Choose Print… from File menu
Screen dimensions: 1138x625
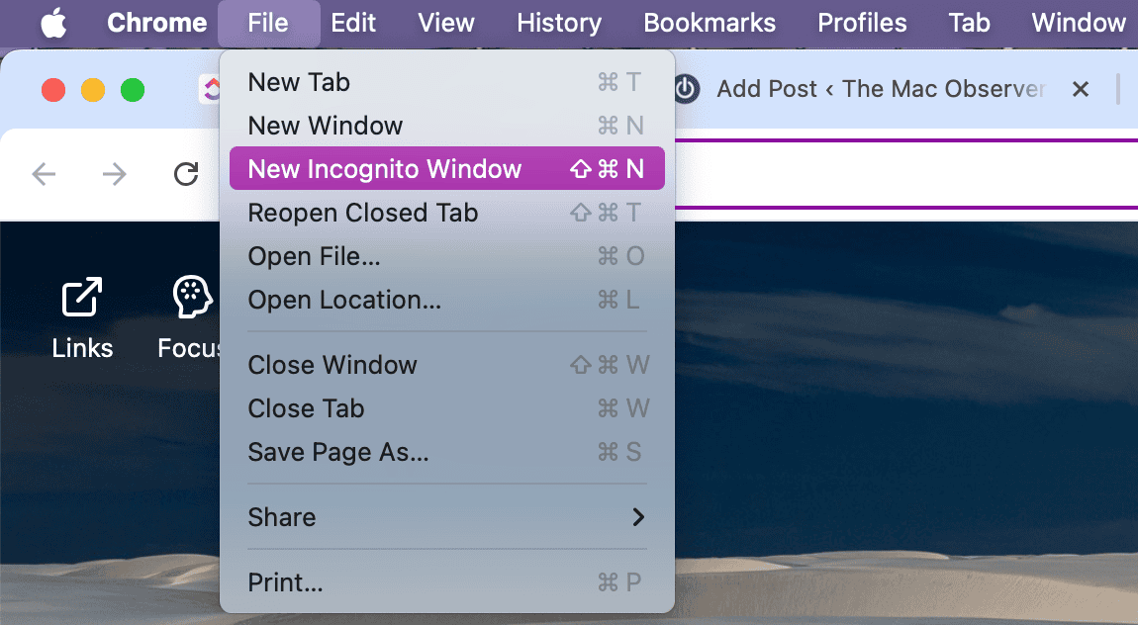pos(447,582)
